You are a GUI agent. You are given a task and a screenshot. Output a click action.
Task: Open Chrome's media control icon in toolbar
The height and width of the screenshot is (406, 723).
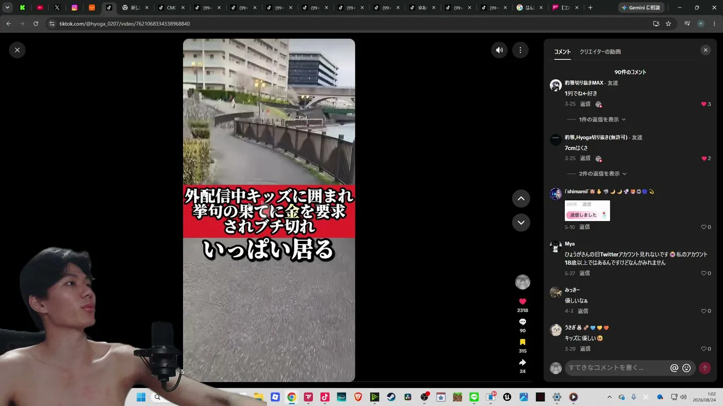point(687,24)
